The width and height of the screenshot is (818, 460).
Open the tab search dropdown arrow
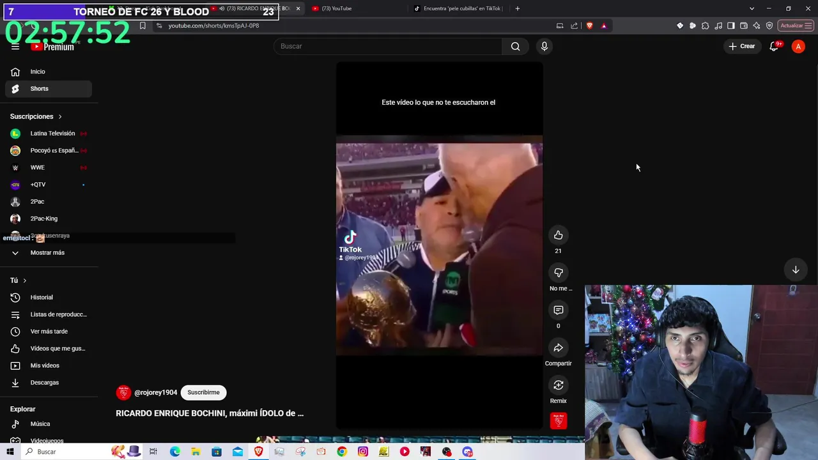click(752, 8)
